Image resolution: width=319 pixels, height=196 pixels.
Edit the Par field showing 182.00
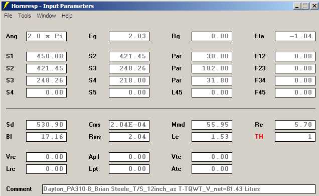[212, 68]
